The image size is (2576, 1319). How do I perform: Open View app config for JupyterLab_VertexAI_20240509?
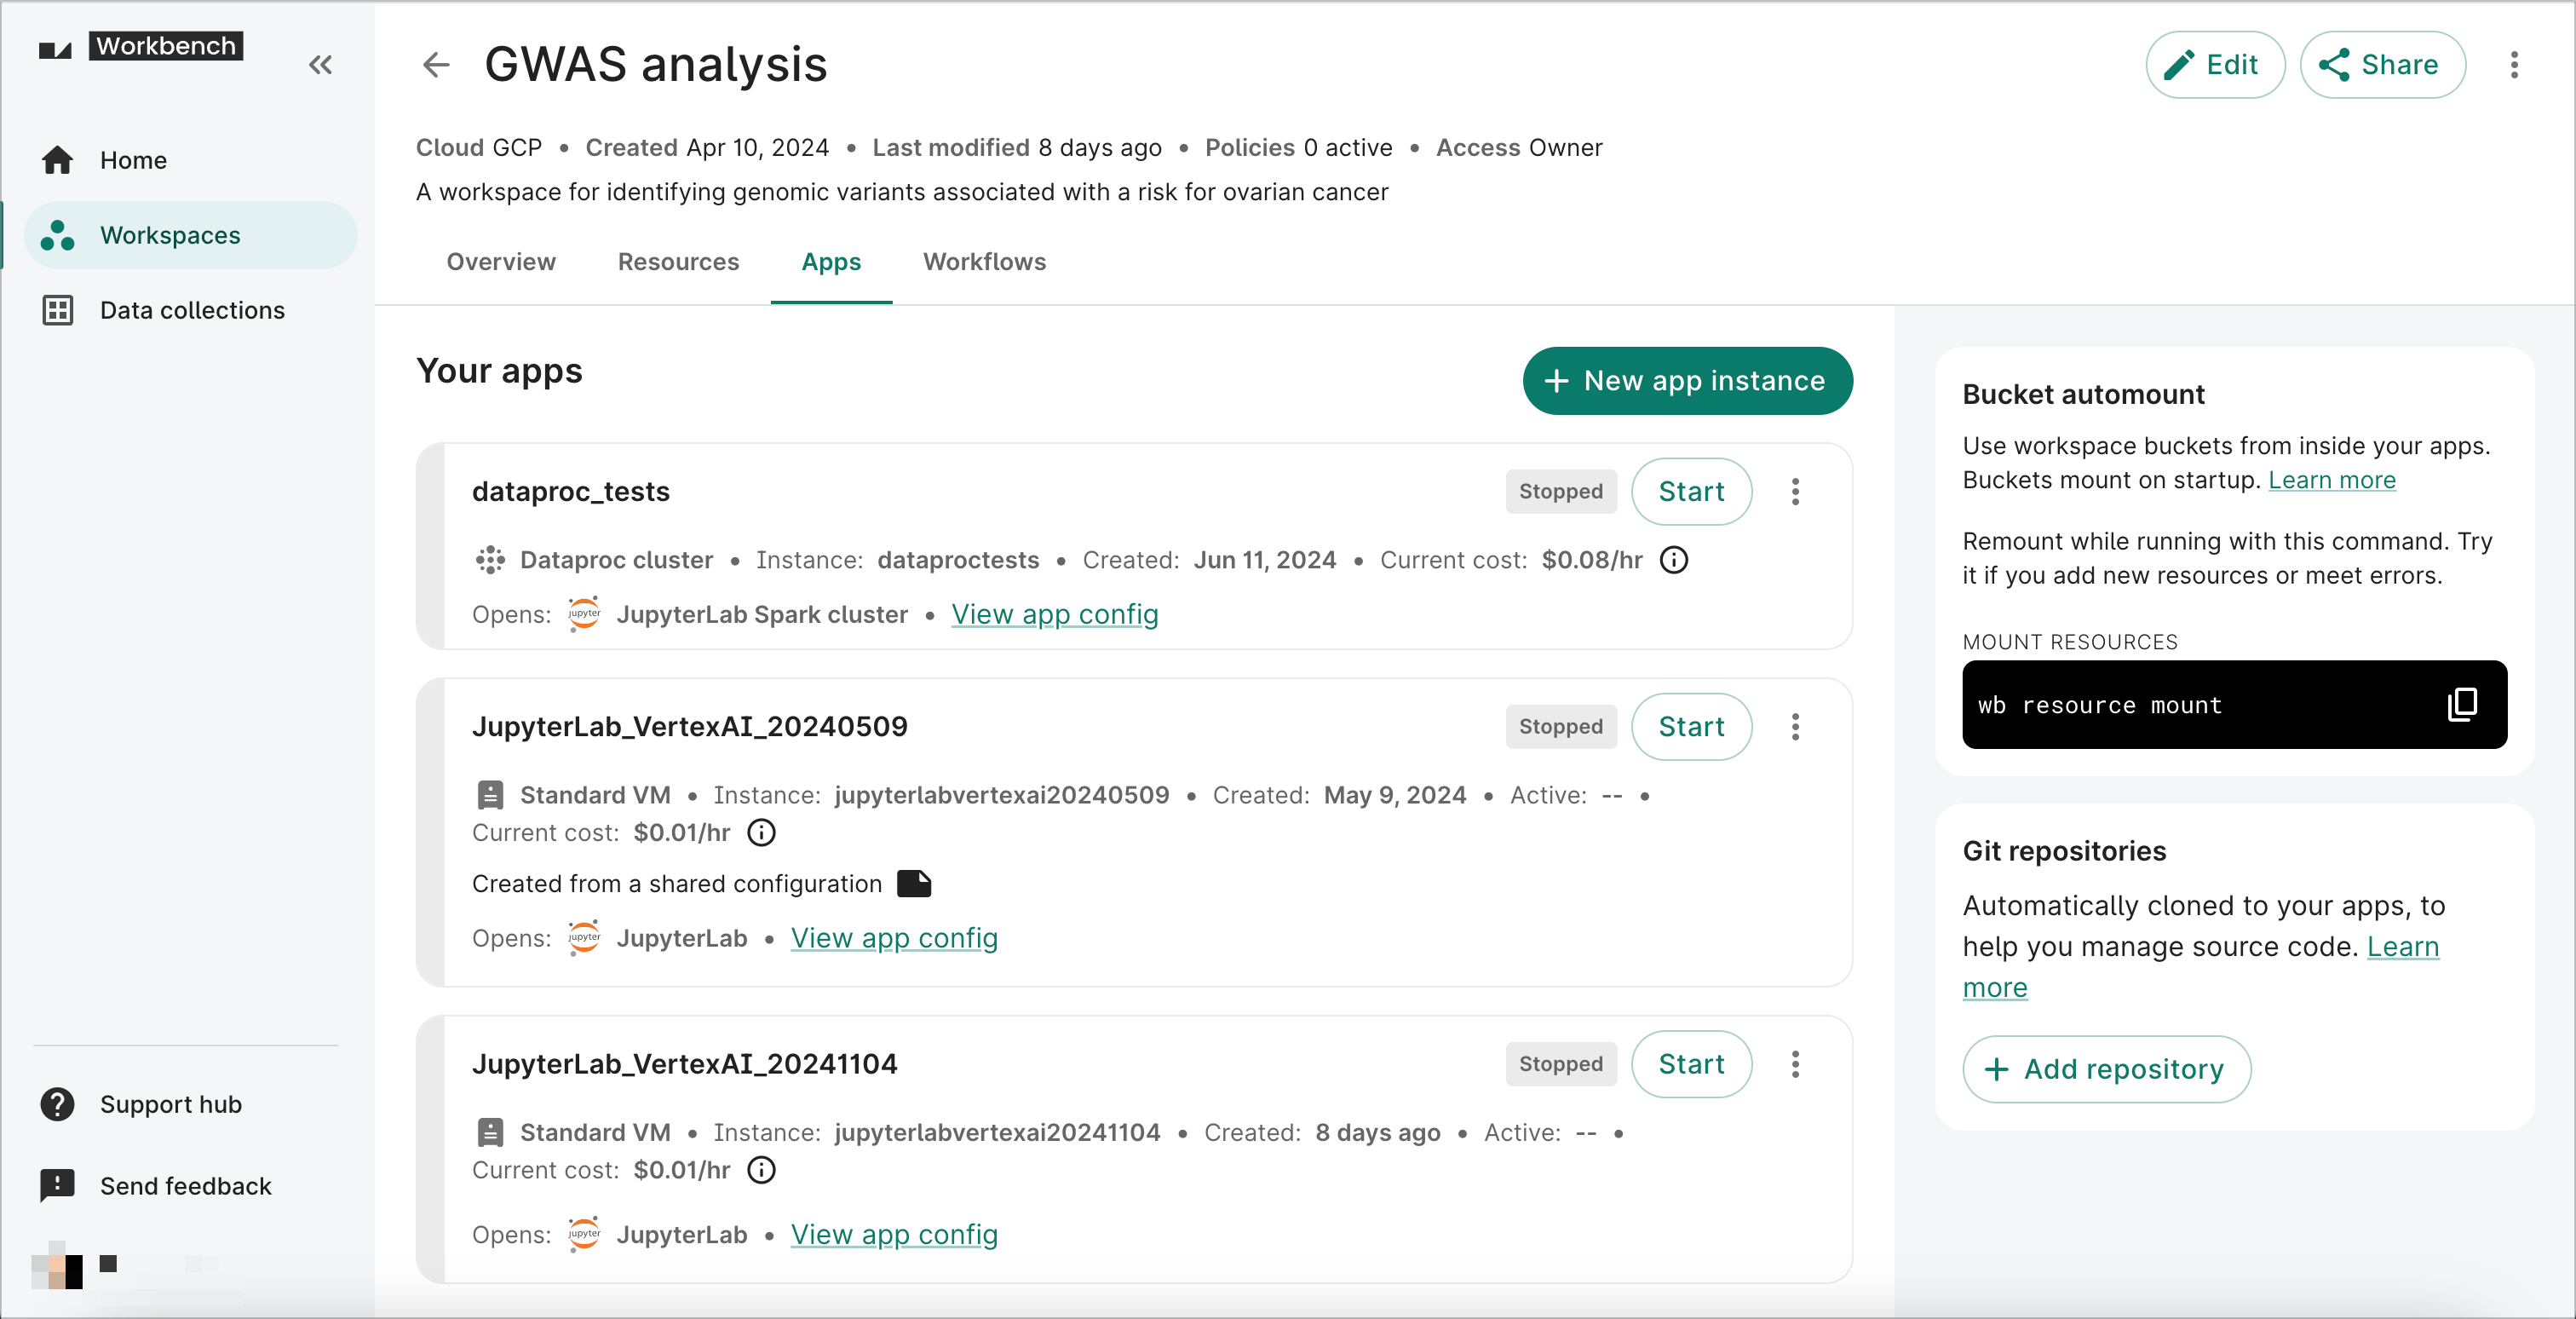(894, 937)
